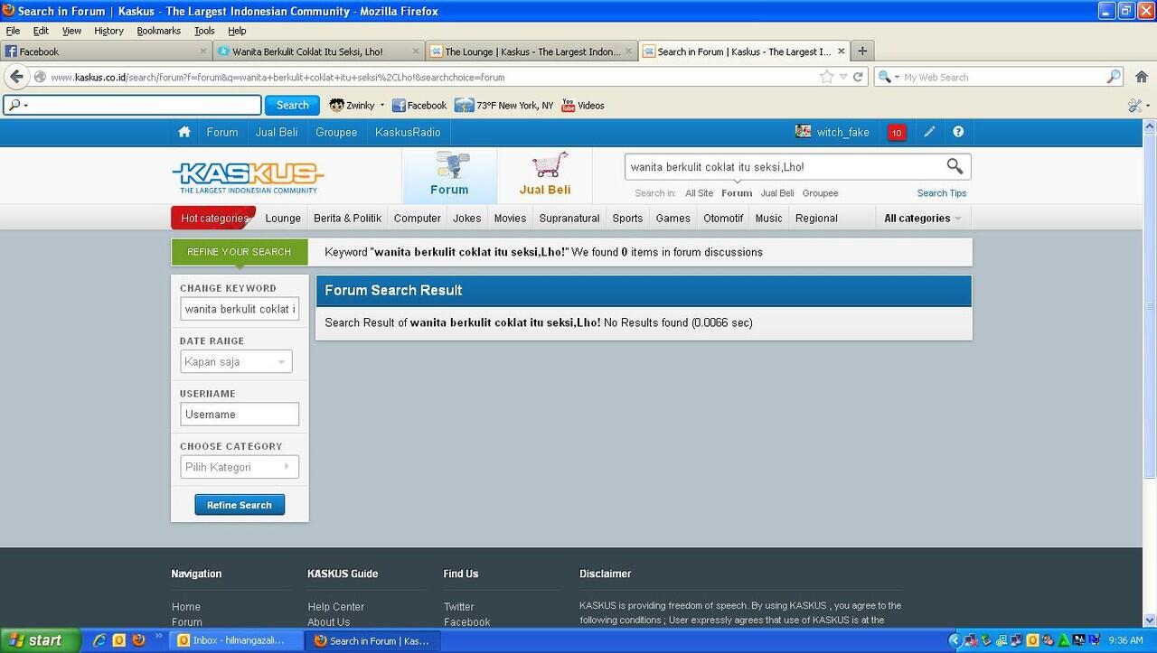Click the Username filter input field
The width and height of the screenshot is (1157, 653).
240,415
